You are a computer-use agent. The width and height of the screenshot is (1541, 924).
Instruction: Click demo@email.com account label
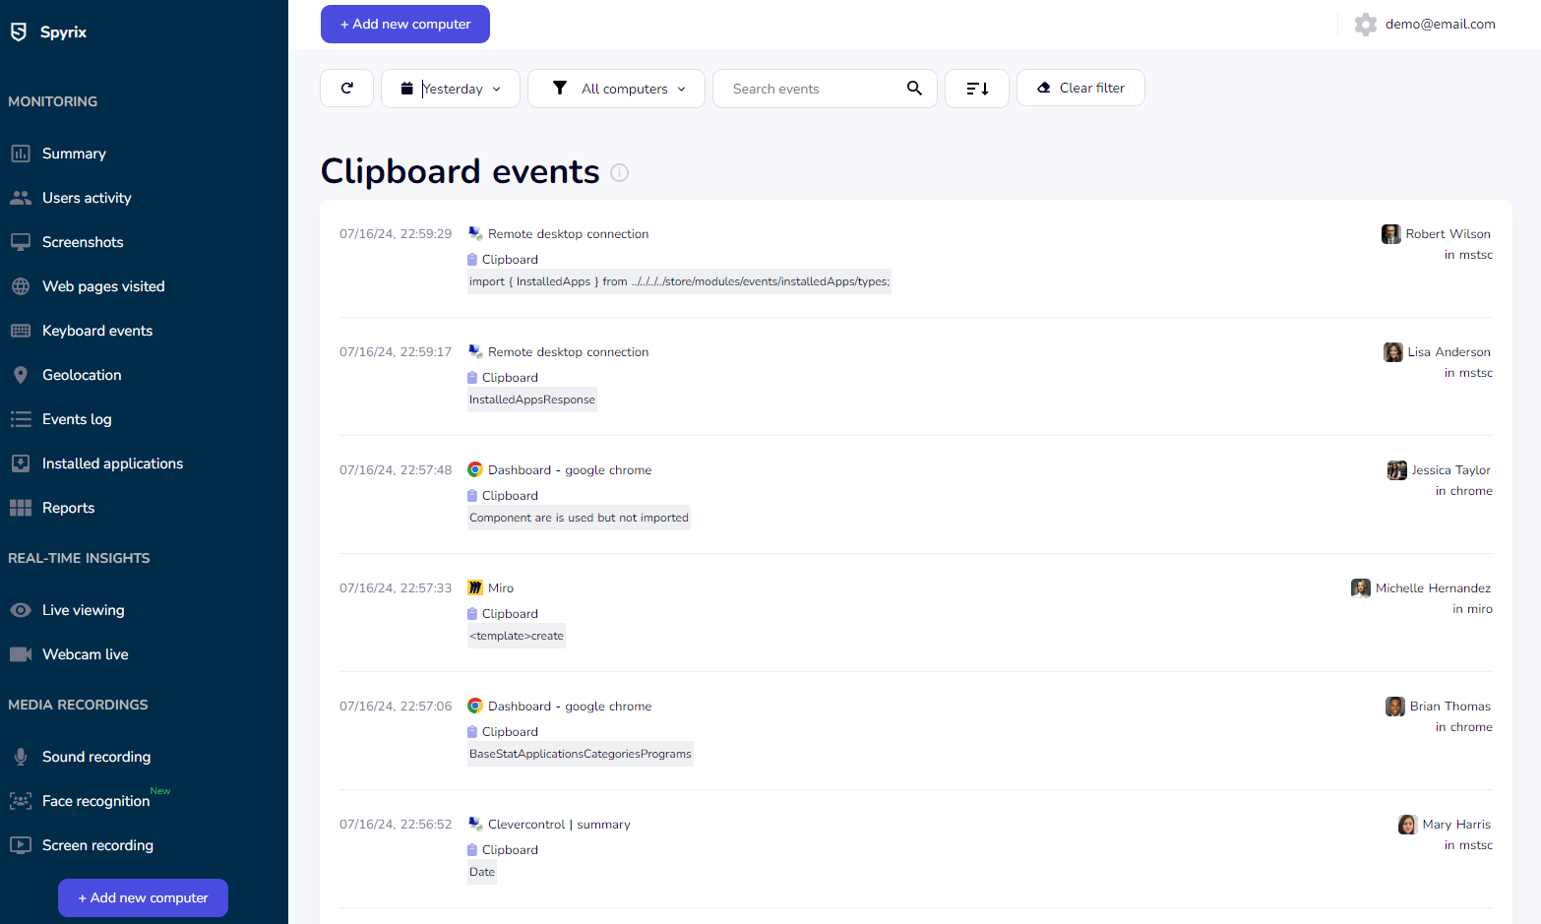(x=1441, y=25)
